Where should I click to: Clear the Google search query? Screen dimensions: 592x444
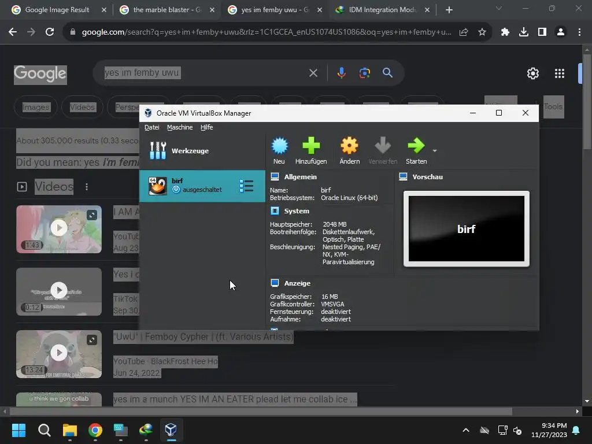click(x=313, y=73)
